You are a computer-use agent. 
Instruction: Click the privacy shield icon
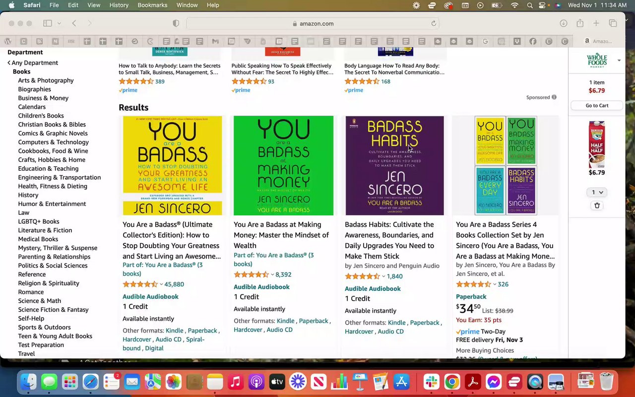coord(176,23)
